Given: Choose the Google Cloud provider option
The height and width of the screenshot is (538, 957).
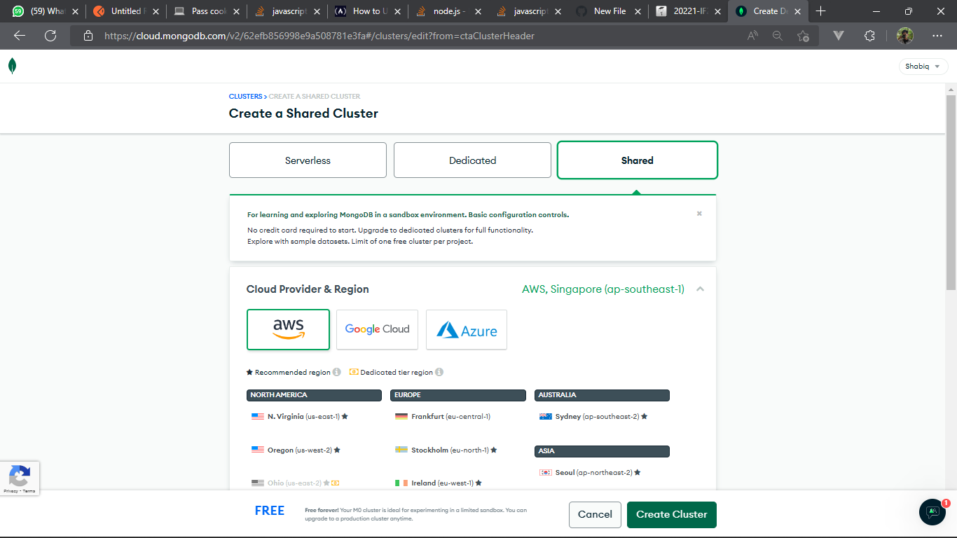Looking at the screenshot, I should tap(377, 329).
